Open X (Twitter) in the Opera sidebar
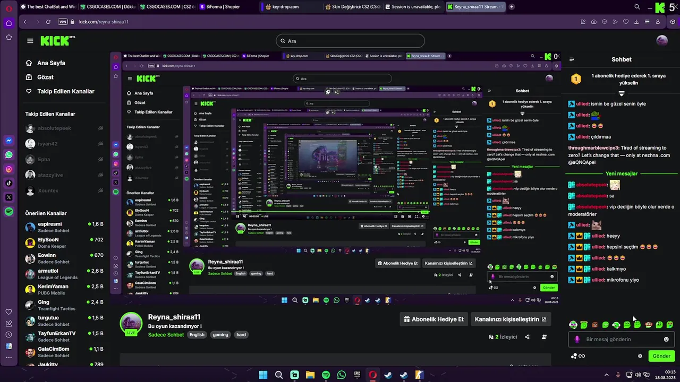This screenshot has height=382, width=680. click(x=8, y=197)
